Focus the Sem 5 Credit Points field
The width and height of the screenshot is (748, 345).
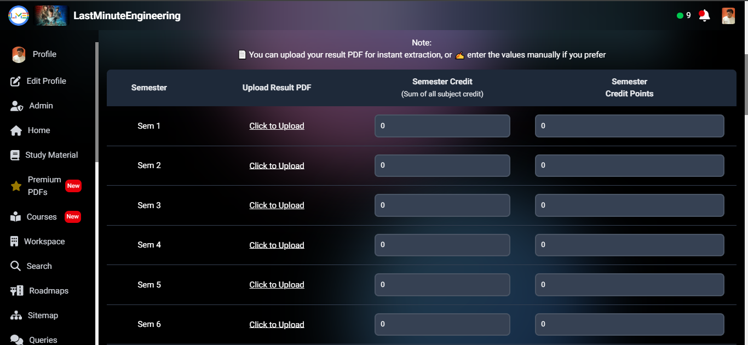(x=629, y=285)
